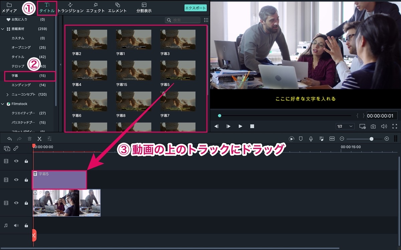This screenshot has height=250, width=401.
Task: Click the add track icon
Action: [x=7, y=149]
